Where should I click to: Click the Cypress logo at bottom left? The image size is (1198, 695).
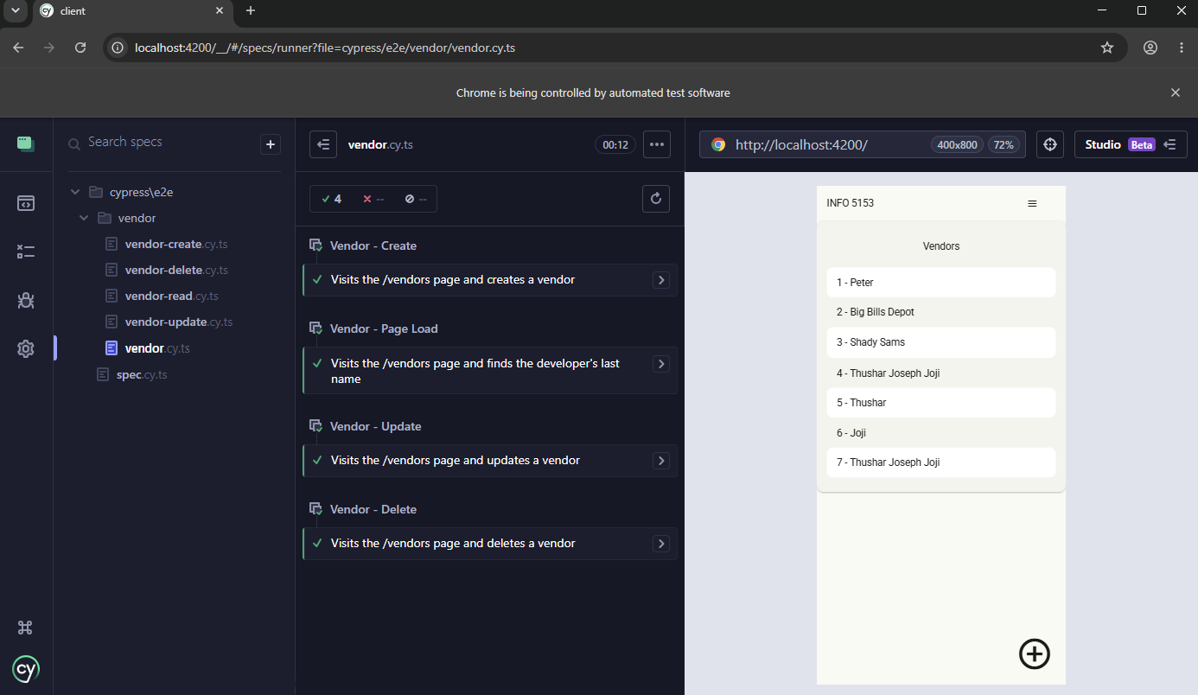click(26, 669)
